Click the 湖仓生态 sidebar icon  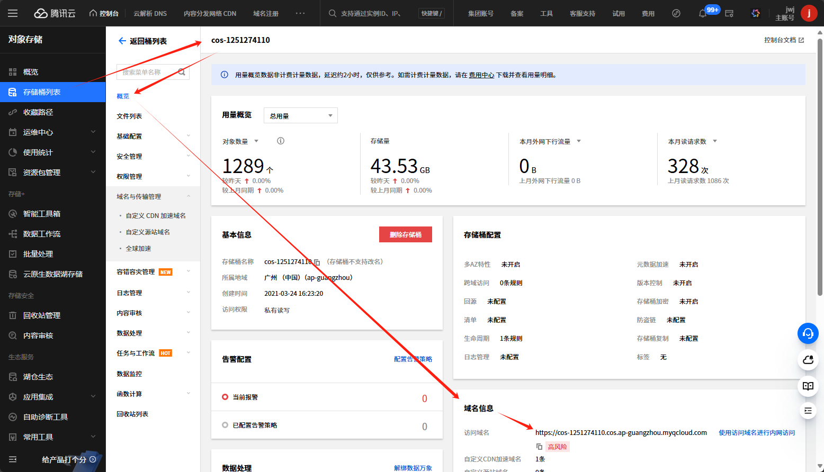coord(13,377)
